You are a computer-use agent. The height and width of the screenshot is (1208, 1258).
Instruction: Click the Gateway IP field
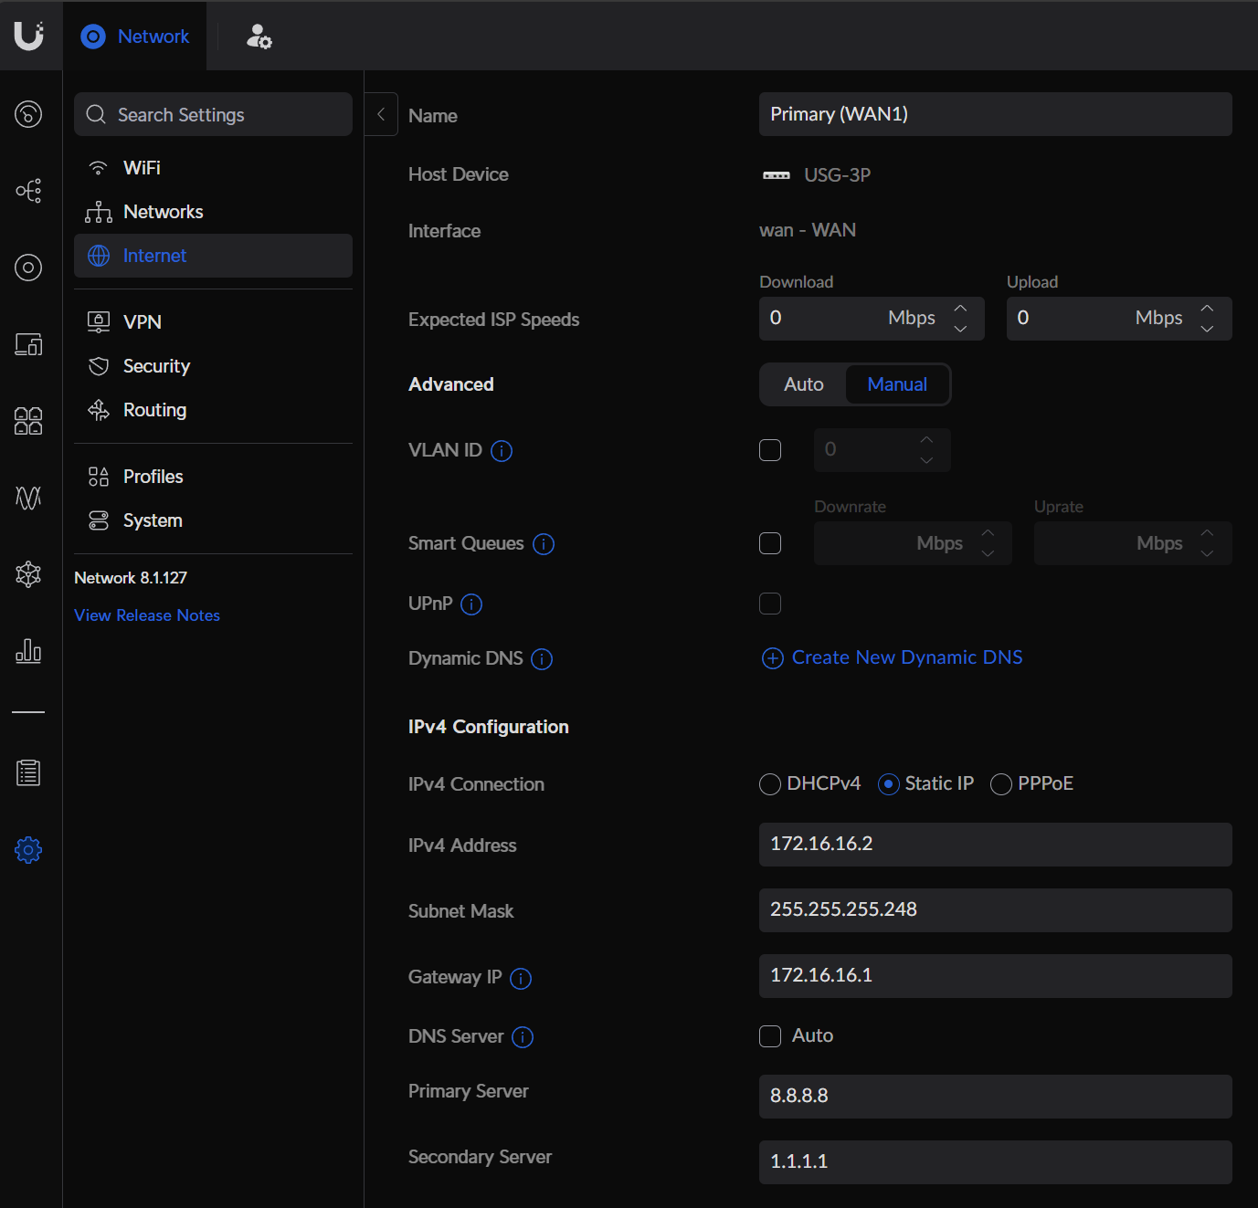coord(996,976)
